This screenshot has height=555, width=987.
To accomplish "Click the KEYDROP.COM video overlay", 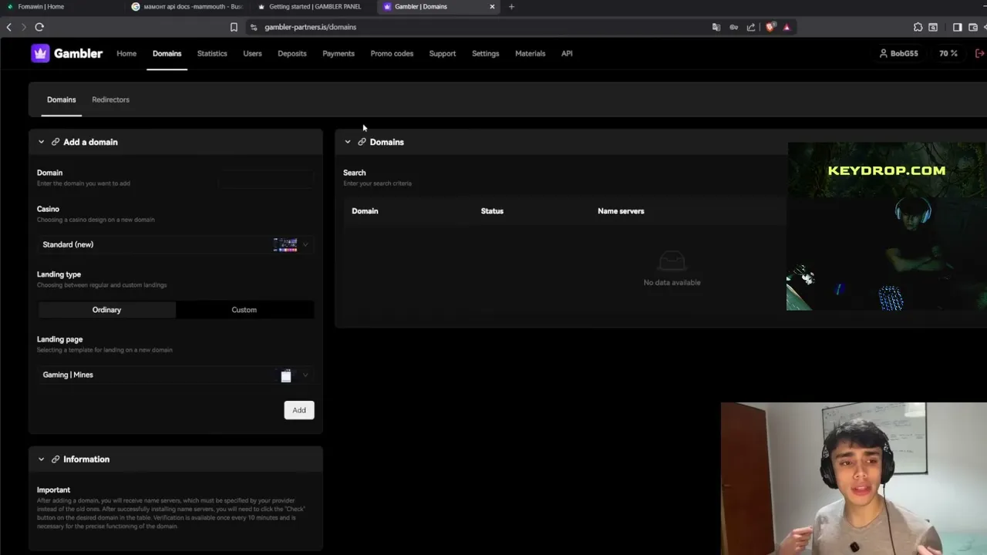I will [887, 227].
